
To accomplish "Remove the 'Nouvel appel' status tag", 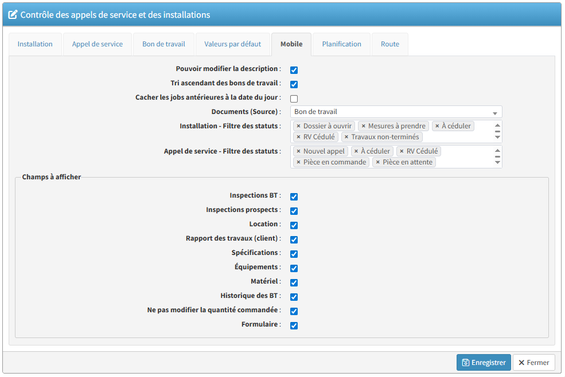I will click(298, 151).
